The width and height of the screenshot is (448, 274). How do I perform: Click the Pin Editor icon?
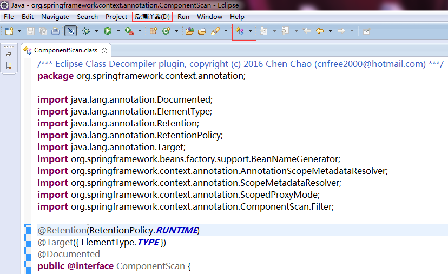point(367,31)
